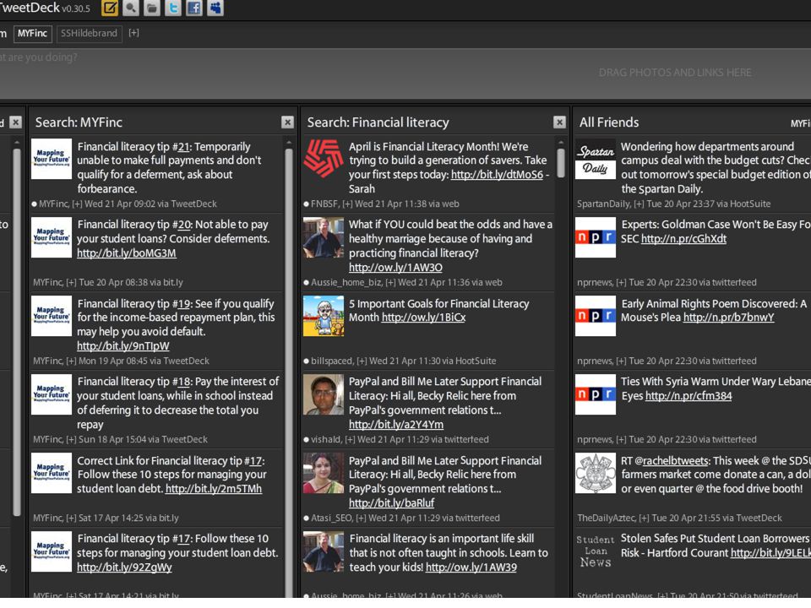This screenshot has height=608, width=811.
Task: Open http://n.pr/b7bnwY link
Action: (x=729, y=318)
